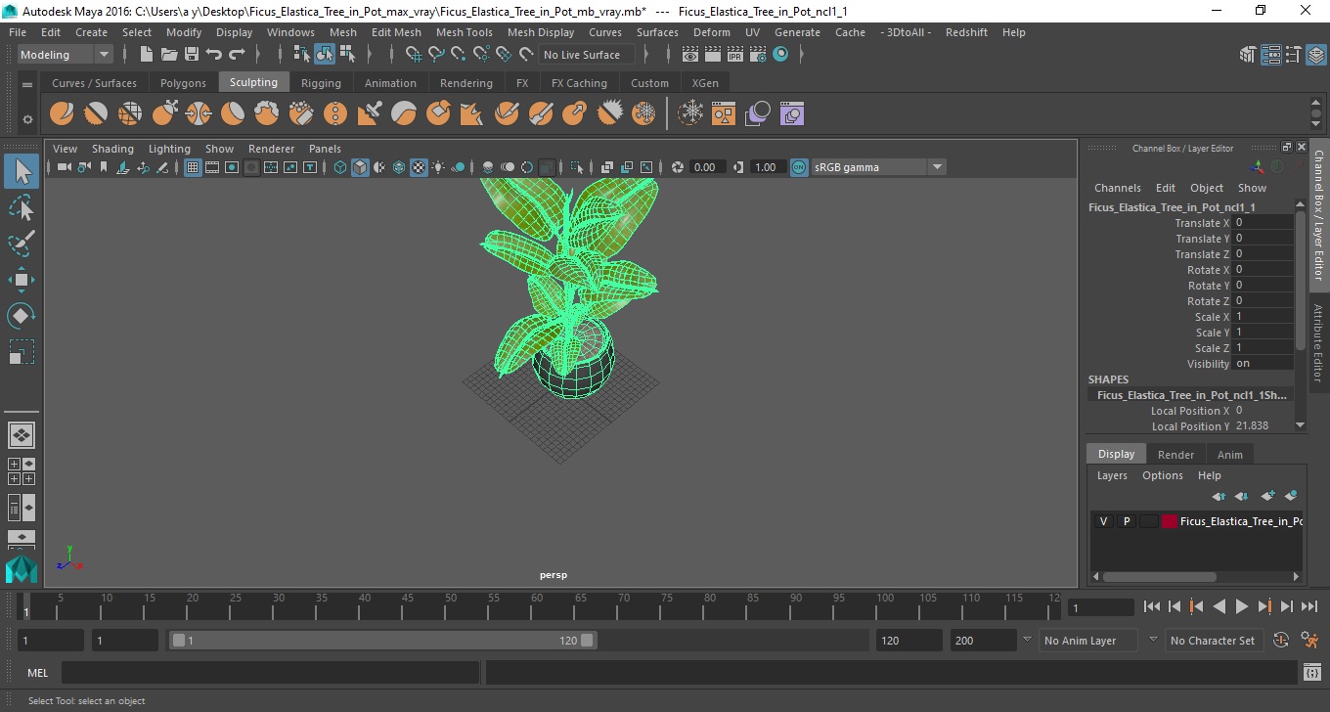
Task: Activate the Paint selection tool in toolbox
Action: [x=22, y=244]
